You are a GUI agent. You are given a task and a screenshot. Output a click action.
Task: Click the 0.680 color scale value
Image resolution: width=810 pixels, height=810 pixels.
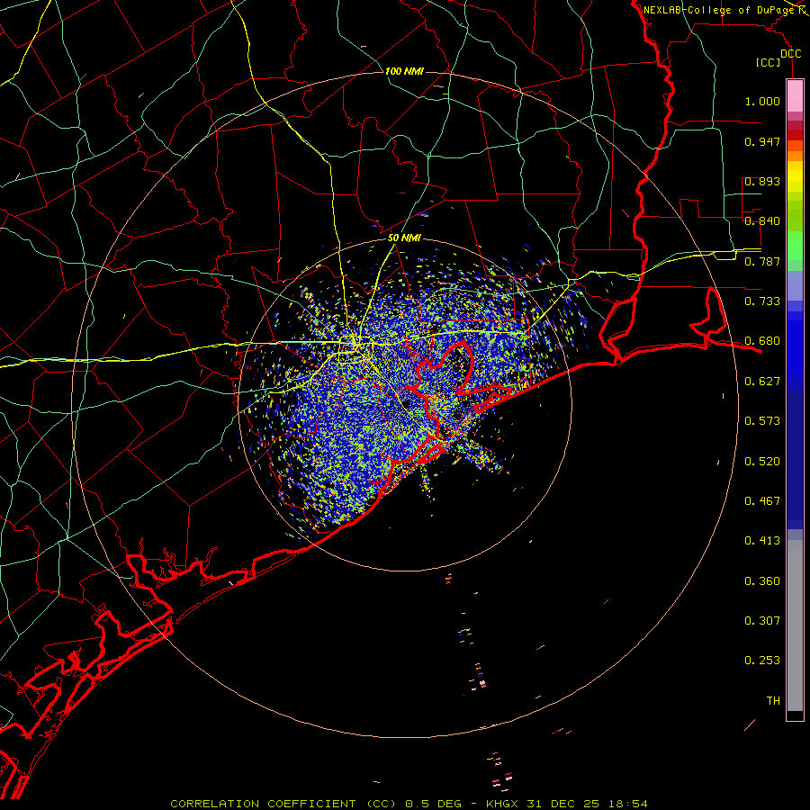click(762, 341)
